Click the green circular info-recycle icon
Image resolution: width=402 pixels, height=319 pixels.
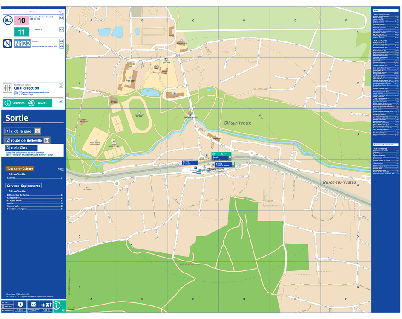57,305
